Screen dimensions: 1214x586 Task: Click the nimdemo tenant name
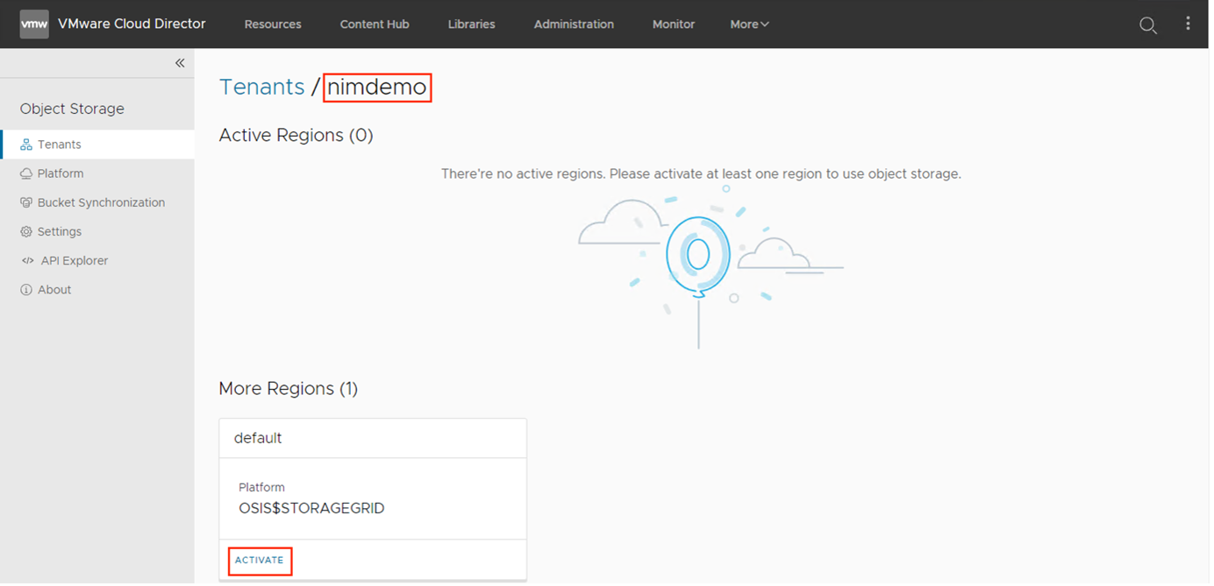[x=377, y=88]
